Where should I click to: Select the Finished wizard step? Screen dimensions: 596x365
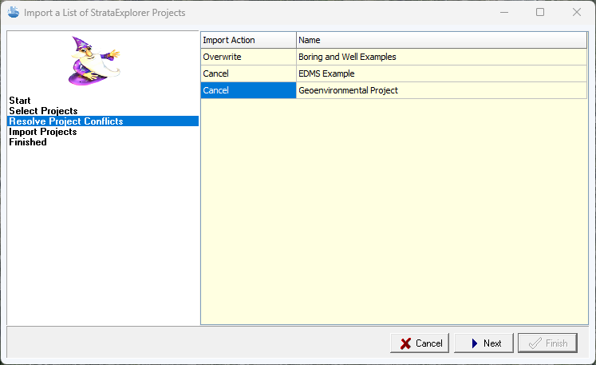pyautogui.click(x=28, y=142)
